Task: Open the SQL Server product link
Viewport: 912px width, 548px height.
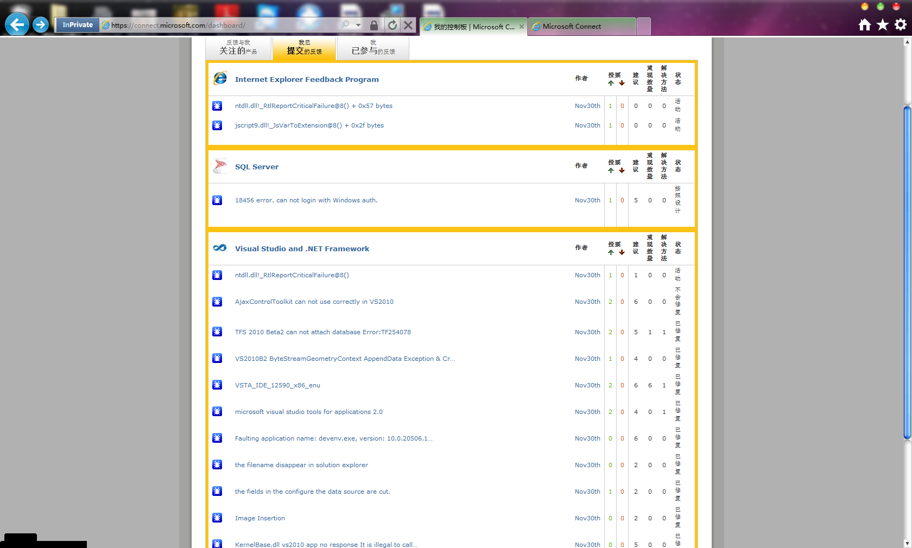Action: (257, 167)
